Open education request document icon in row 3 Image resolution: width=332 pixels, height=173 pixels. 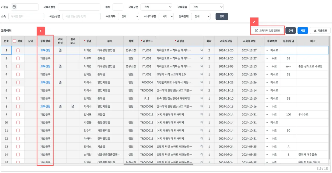[x=60, y=66]
